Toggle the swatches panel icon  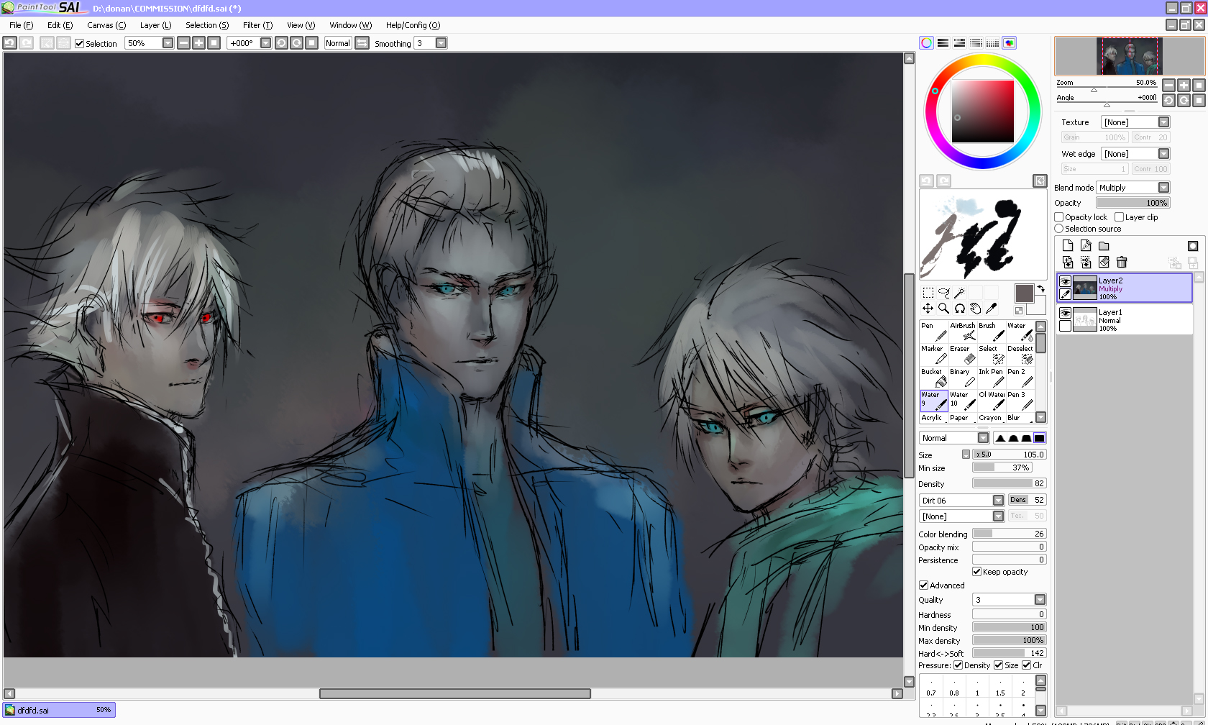point(992,43)
